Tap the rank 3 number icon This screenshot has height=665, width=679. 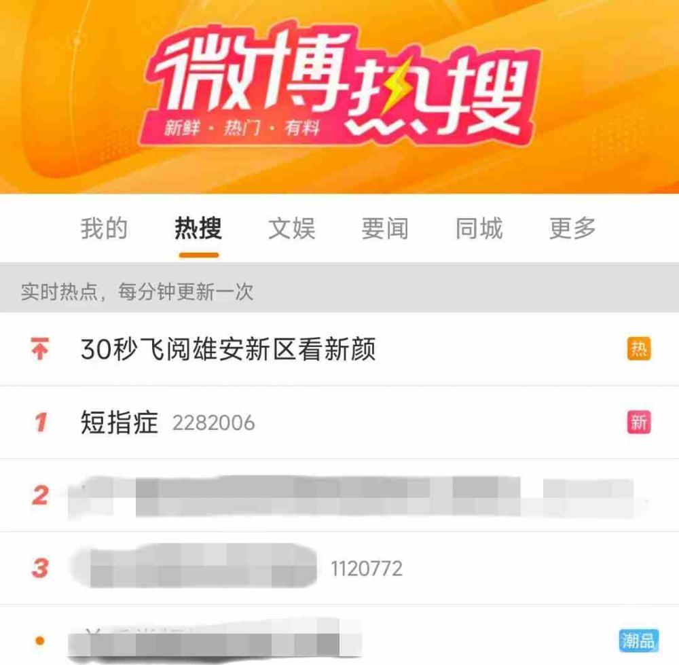40,568
